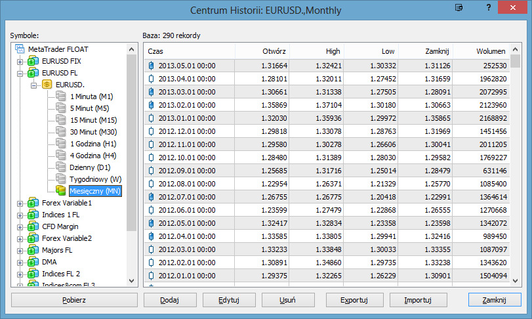Select the Tygodniowy (W) timeframe
Screen dimensions: 532x319
pyautogui.click(x=95, y=179)
